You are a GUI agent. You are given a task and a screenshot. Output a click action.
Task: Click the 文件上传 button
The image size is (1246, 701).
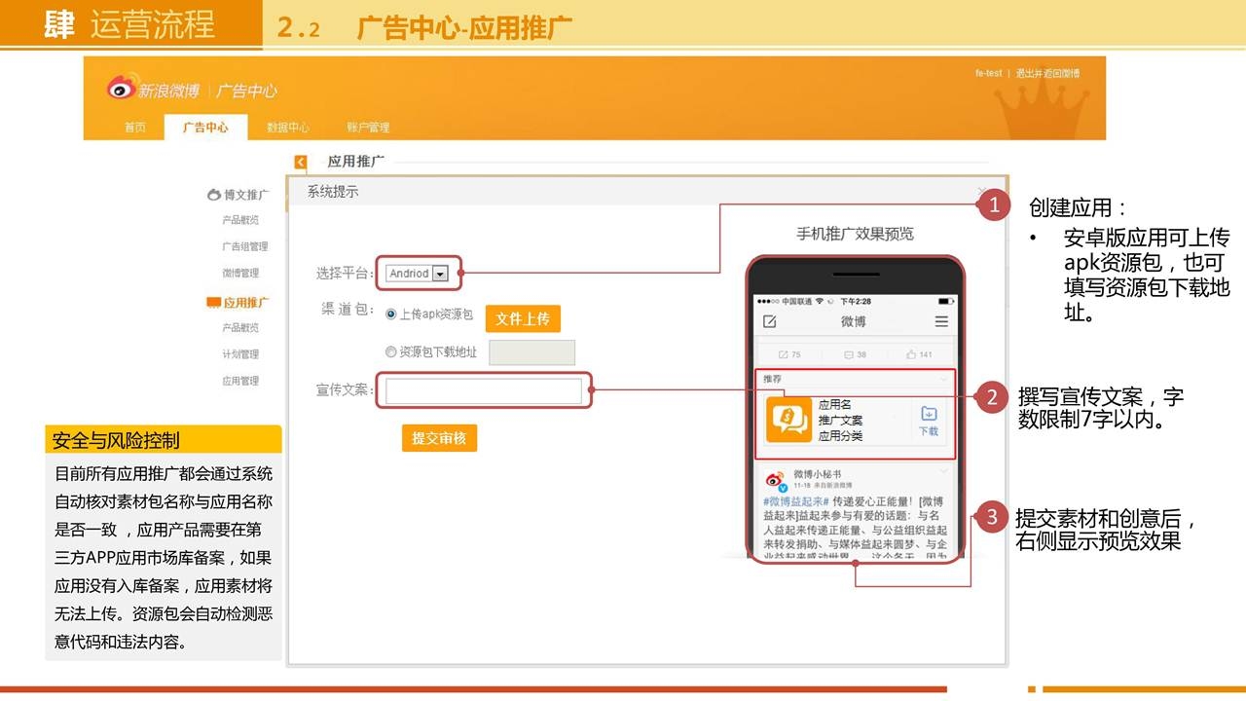click(x=523, y=318)
